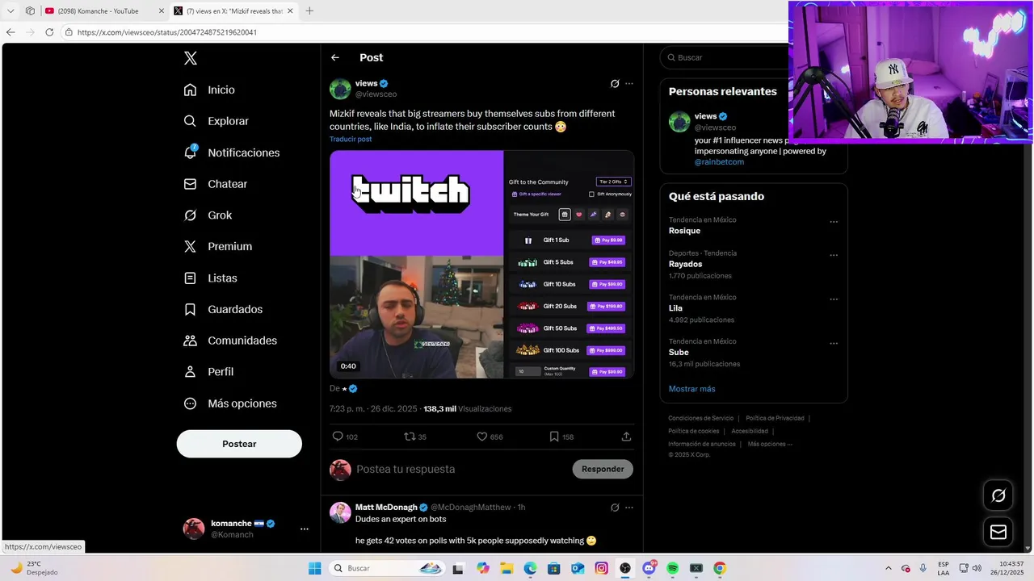Open @rainbetcom link in views bio
Screen dimensions: 1034x581
tap(719, 161)
